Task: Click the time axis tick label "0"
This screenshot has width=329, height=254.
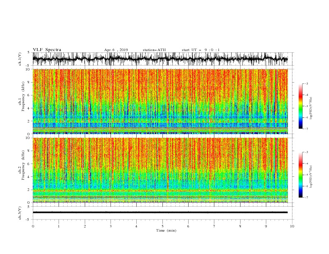Action: [33, 226]
